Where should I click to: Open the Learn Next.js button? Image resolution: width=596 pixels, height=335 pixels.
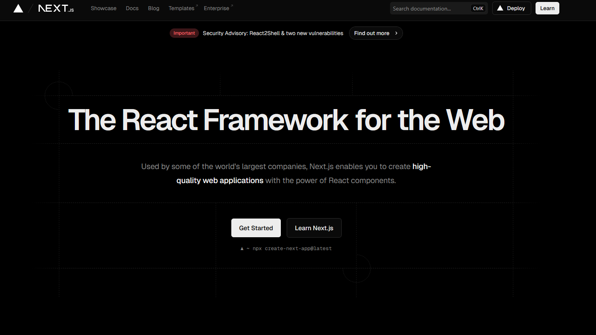pyautogui.click(x=314, y=228)
